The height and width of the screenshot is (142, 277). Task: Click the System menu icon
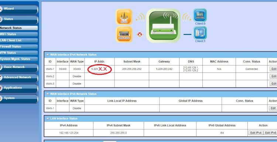pos(1,99)
